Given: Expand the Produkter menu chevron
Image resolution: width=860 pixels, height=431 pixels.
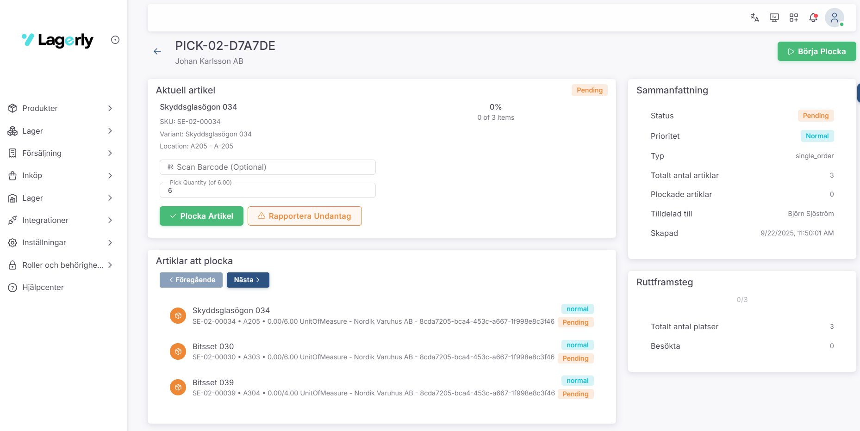Looking at the screenshot, I should click(110, 108).
